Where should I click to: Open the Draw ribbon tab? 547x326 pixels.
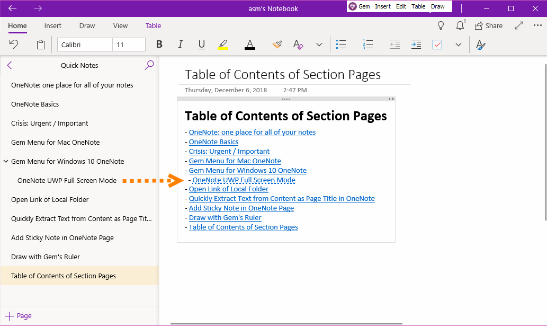point(87,26)
